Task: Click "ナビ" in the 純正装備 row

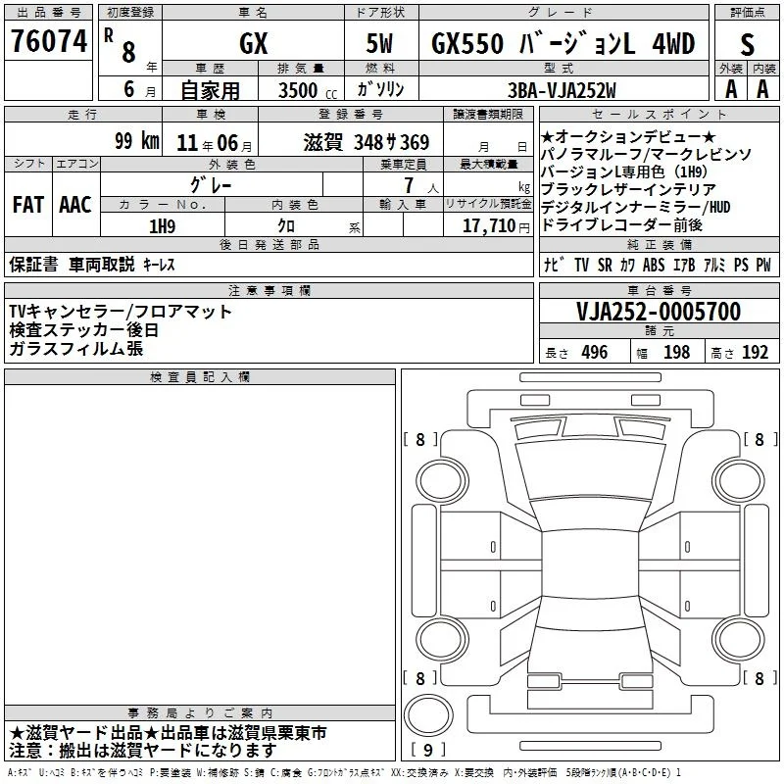Action: click(554, 265)
